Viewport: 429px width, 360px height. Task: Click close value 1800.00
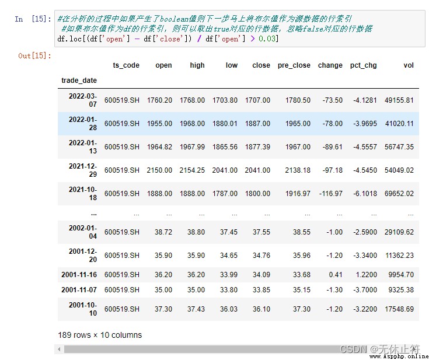257,193
